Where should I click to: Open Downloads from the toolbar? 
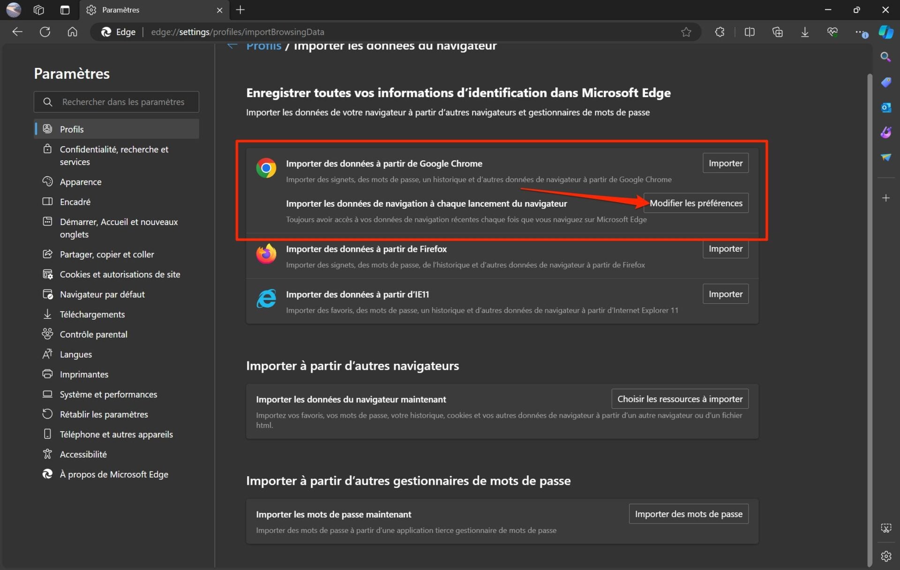click(804, 32)
